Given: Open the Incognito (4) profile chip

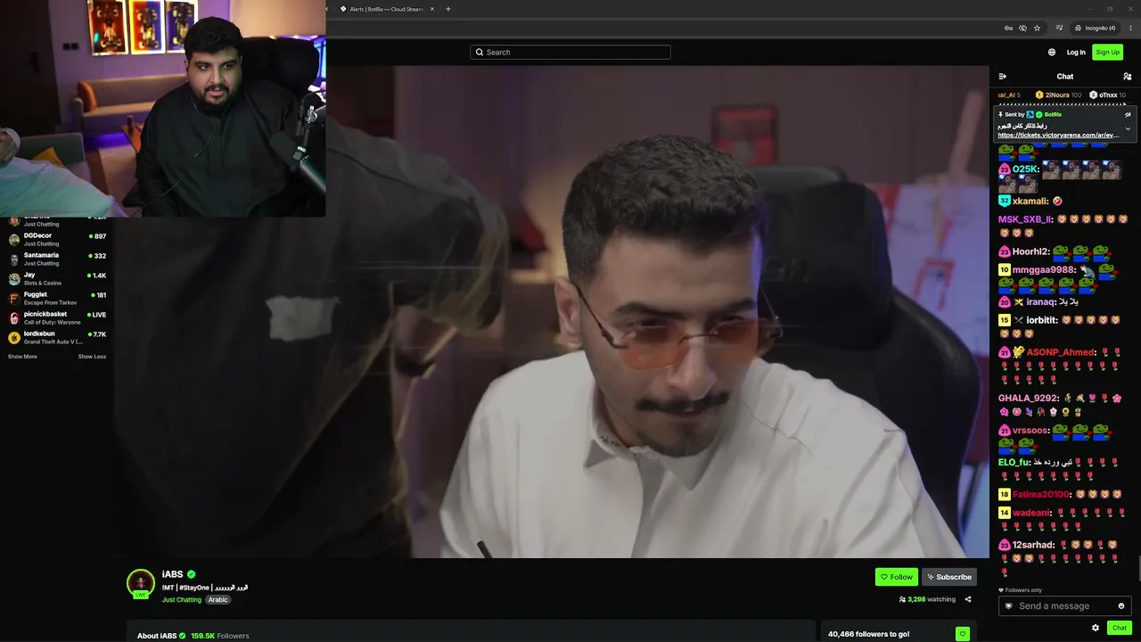Looking at the screenshot, I should click(x=1096, y=28).
